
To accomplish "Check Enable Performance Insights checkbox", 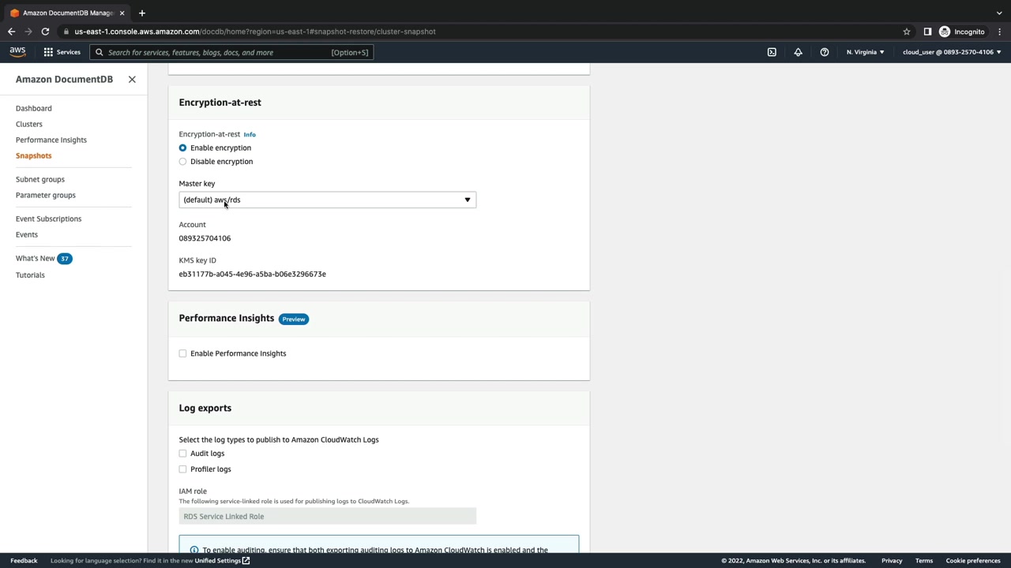I will pyautogui.click(x=182, y=353).
